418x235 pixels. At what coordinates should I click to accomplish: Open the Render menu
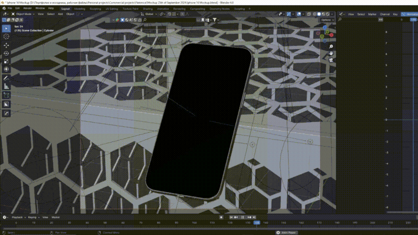[27, 8]
